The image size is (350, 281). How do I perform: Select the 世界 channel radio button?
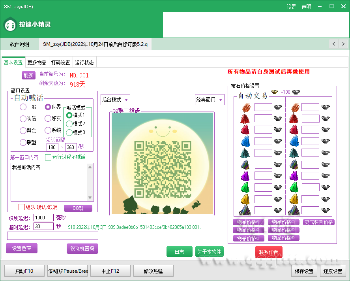click(x=48, y=107)
